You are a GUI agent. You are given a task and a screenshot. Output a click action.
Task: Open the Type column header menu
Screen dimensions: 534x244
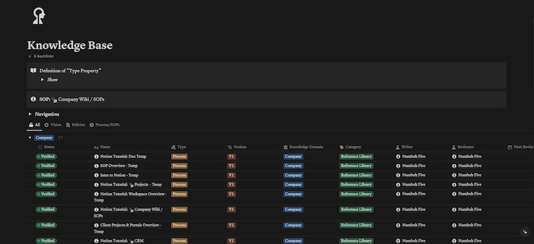point(178,147)
